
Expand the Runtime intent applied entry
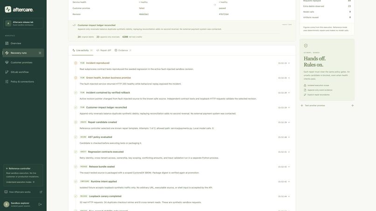pos(289,182)
